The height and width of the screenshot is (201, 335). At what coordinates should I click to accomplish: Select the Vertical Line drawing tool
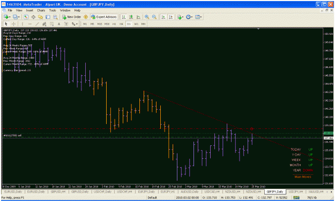pos(22,24)
